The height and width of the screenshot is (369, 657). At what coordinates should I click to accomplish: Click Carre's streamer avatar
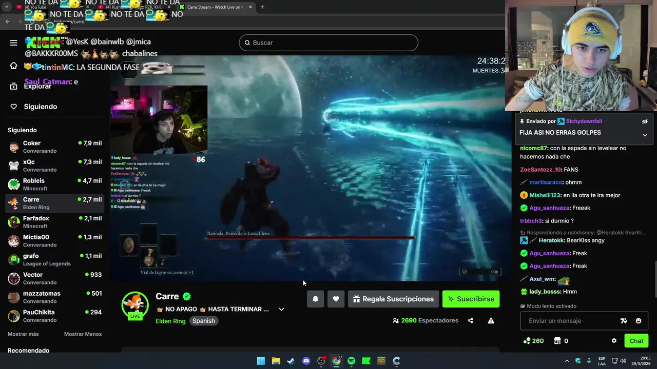[135, 305]
